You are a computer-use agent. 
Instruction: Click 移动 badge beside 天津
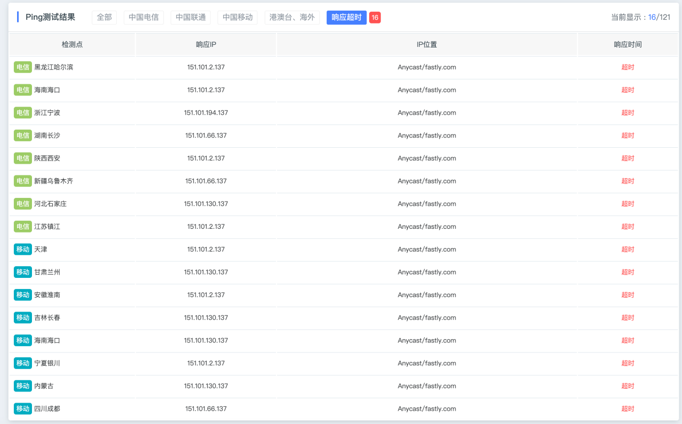point(23,249)
